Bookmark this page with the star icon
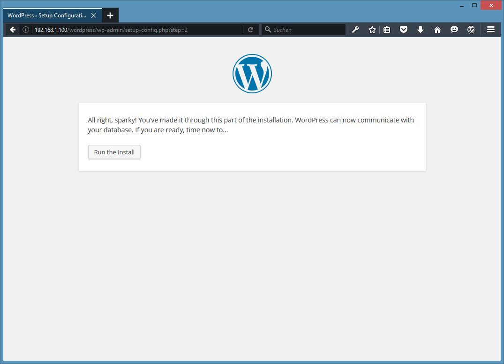The height and width of the screenshot is (364, 504). pos(372,30)
